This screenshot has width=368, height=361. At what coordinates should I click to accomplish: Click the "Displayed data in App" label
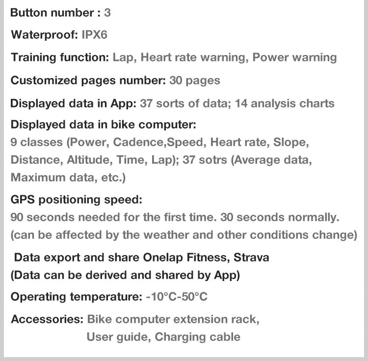[x=74, y=103]
